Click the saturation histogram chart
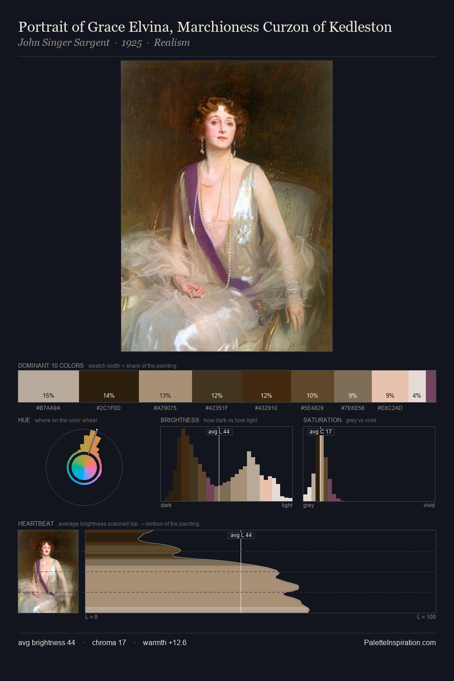The image size is (454, 681). 369,464
